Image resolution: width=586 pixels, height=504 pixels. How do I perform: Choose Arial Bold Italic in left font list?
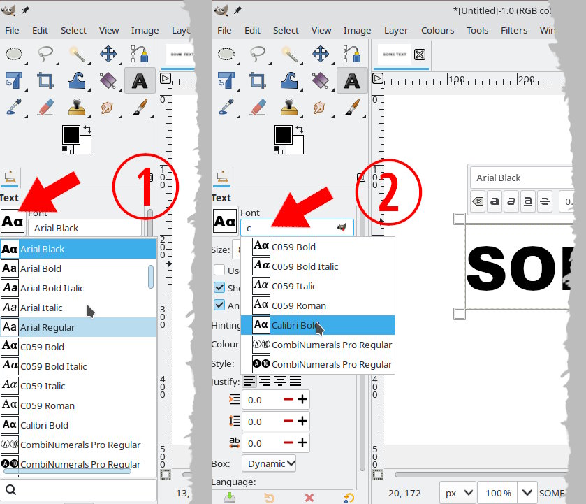tap(78, 288)
